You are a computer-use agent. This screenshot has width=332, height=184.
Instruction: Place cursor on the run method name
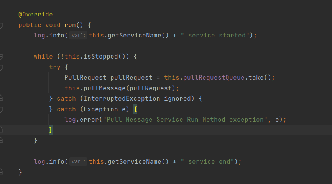click(x=70, y=25)
